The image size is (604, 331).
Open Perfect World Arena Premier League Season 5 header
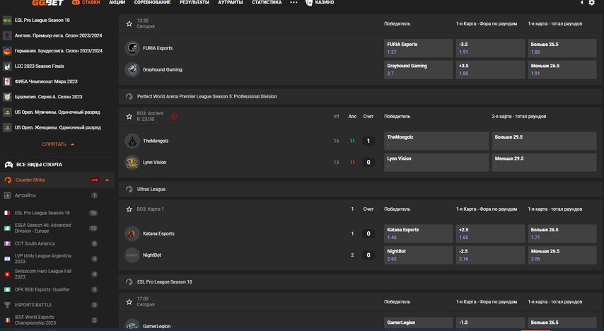tap(361, 97)
